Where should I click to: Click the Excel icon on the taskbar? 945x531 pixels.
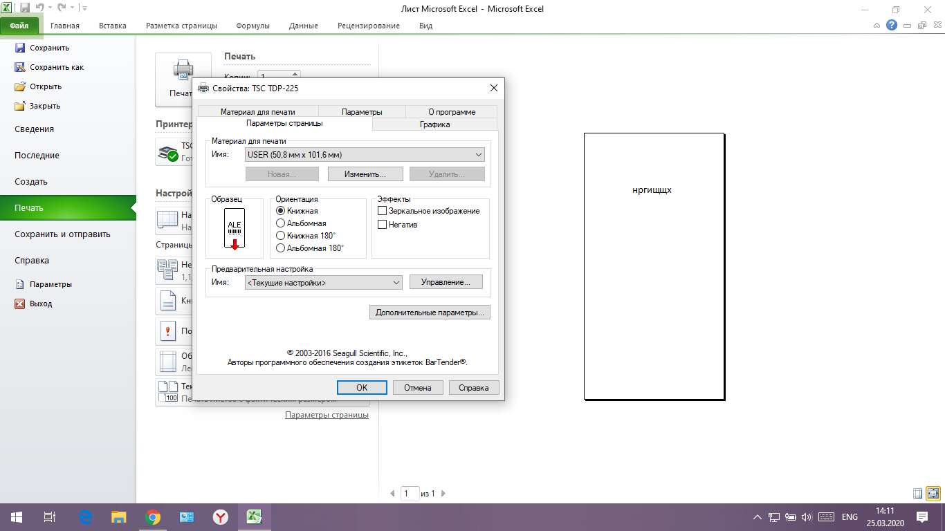pos(254,516)
